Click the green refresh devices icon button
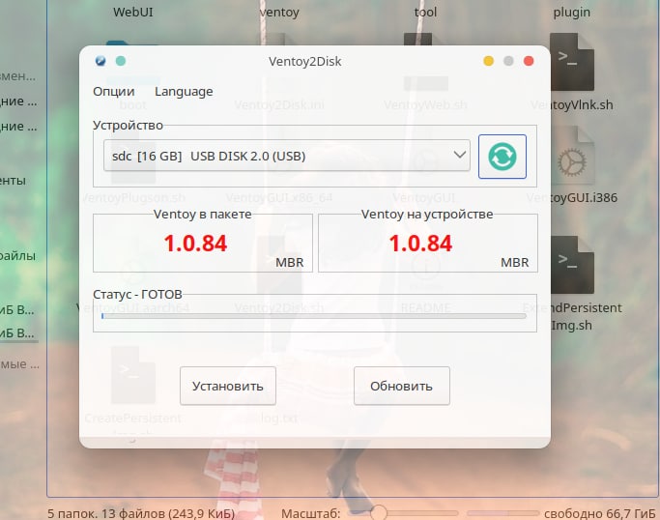Viewport: 660px width, 520px height. coord(502,157)
